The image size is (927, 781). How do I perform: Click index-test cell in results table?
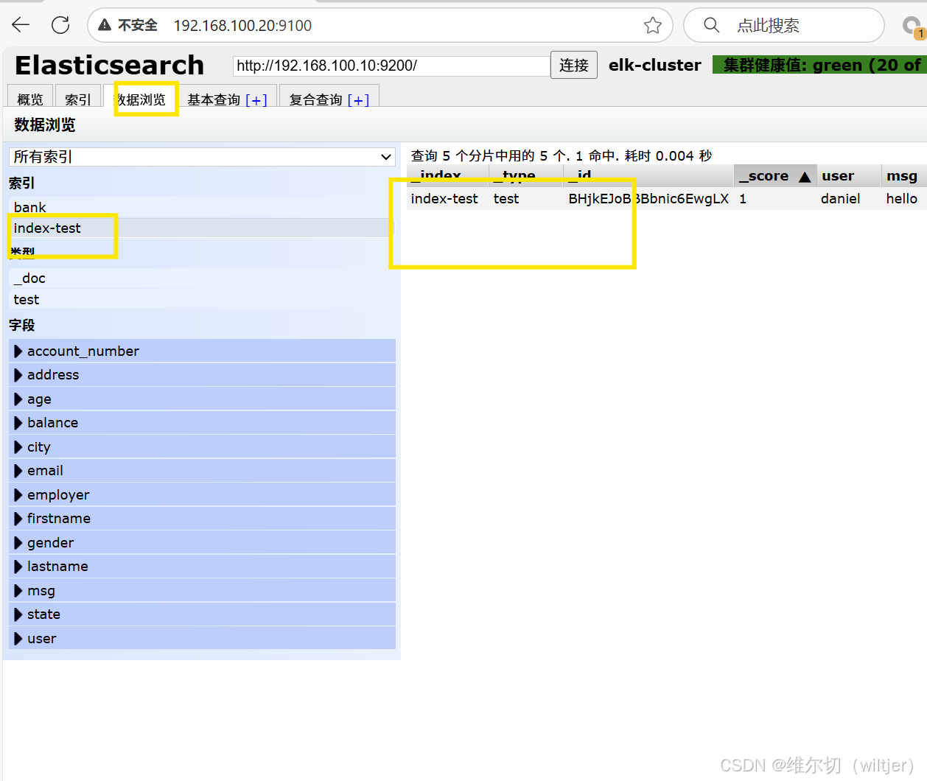point(444,199)
